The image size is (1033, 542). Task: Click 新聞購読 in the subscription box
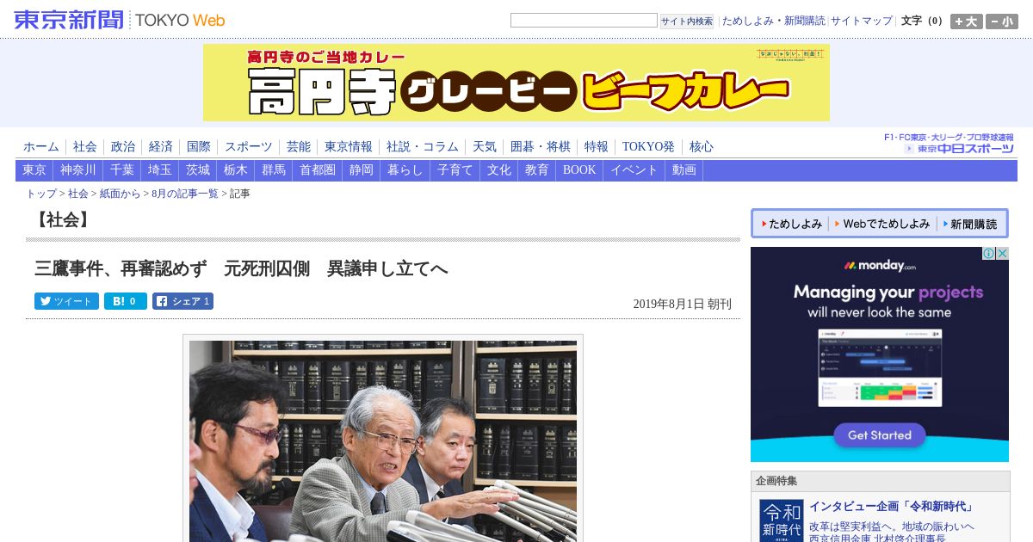tap(969, 224)
